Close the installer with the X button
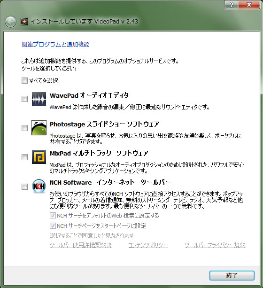The image size is (263, 288). [249, 5]
